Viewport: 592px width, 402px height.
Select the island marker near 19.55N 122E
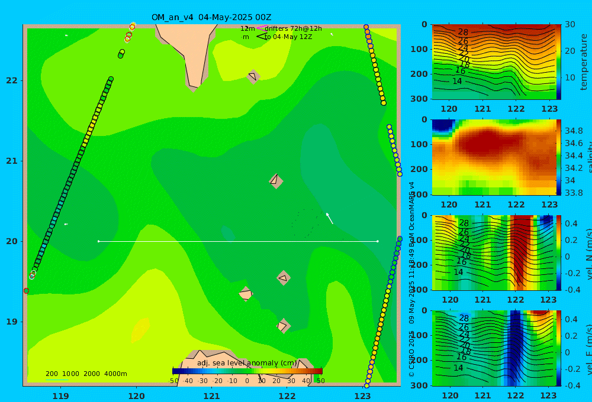(284, 278)
